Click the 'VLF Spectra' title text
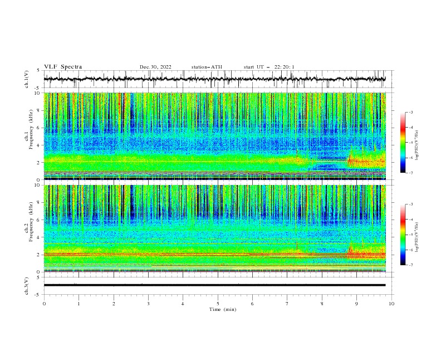 (x=63, y=67)
